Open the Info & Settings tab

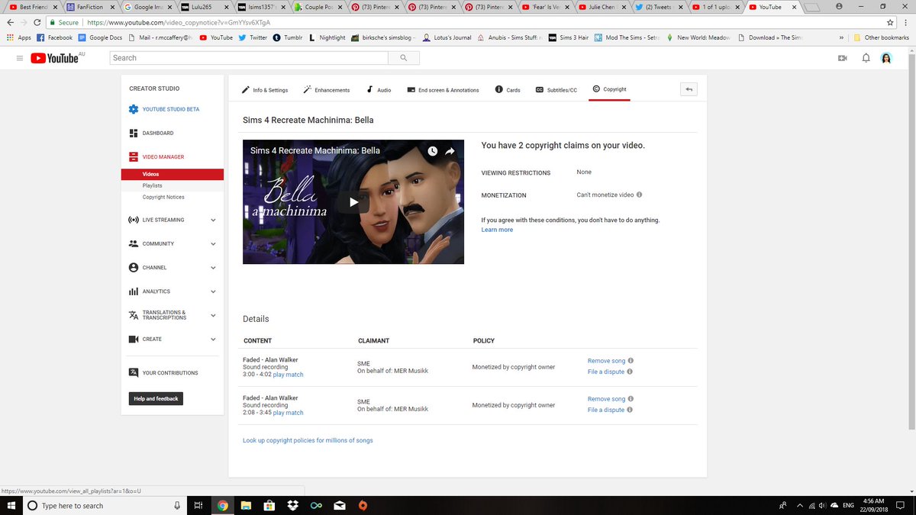[x=265, y=89]
